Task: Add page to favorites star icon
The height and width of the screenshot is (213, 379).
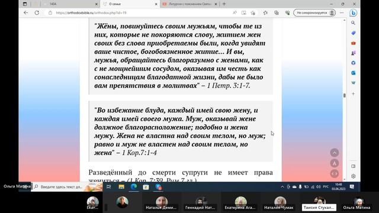Action: click(253, 13)
